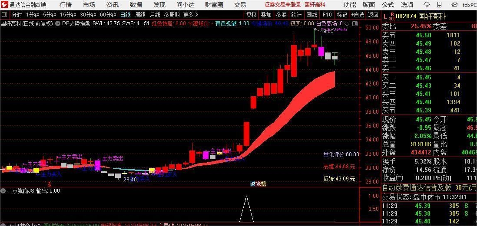Open the 发现 menu
This screenshot has height=226, width=477.
click(159, 5)
